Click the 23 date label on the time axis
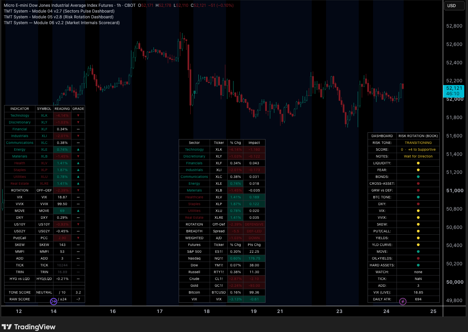The height and width of the screenshot is (332, 468). 339,311
